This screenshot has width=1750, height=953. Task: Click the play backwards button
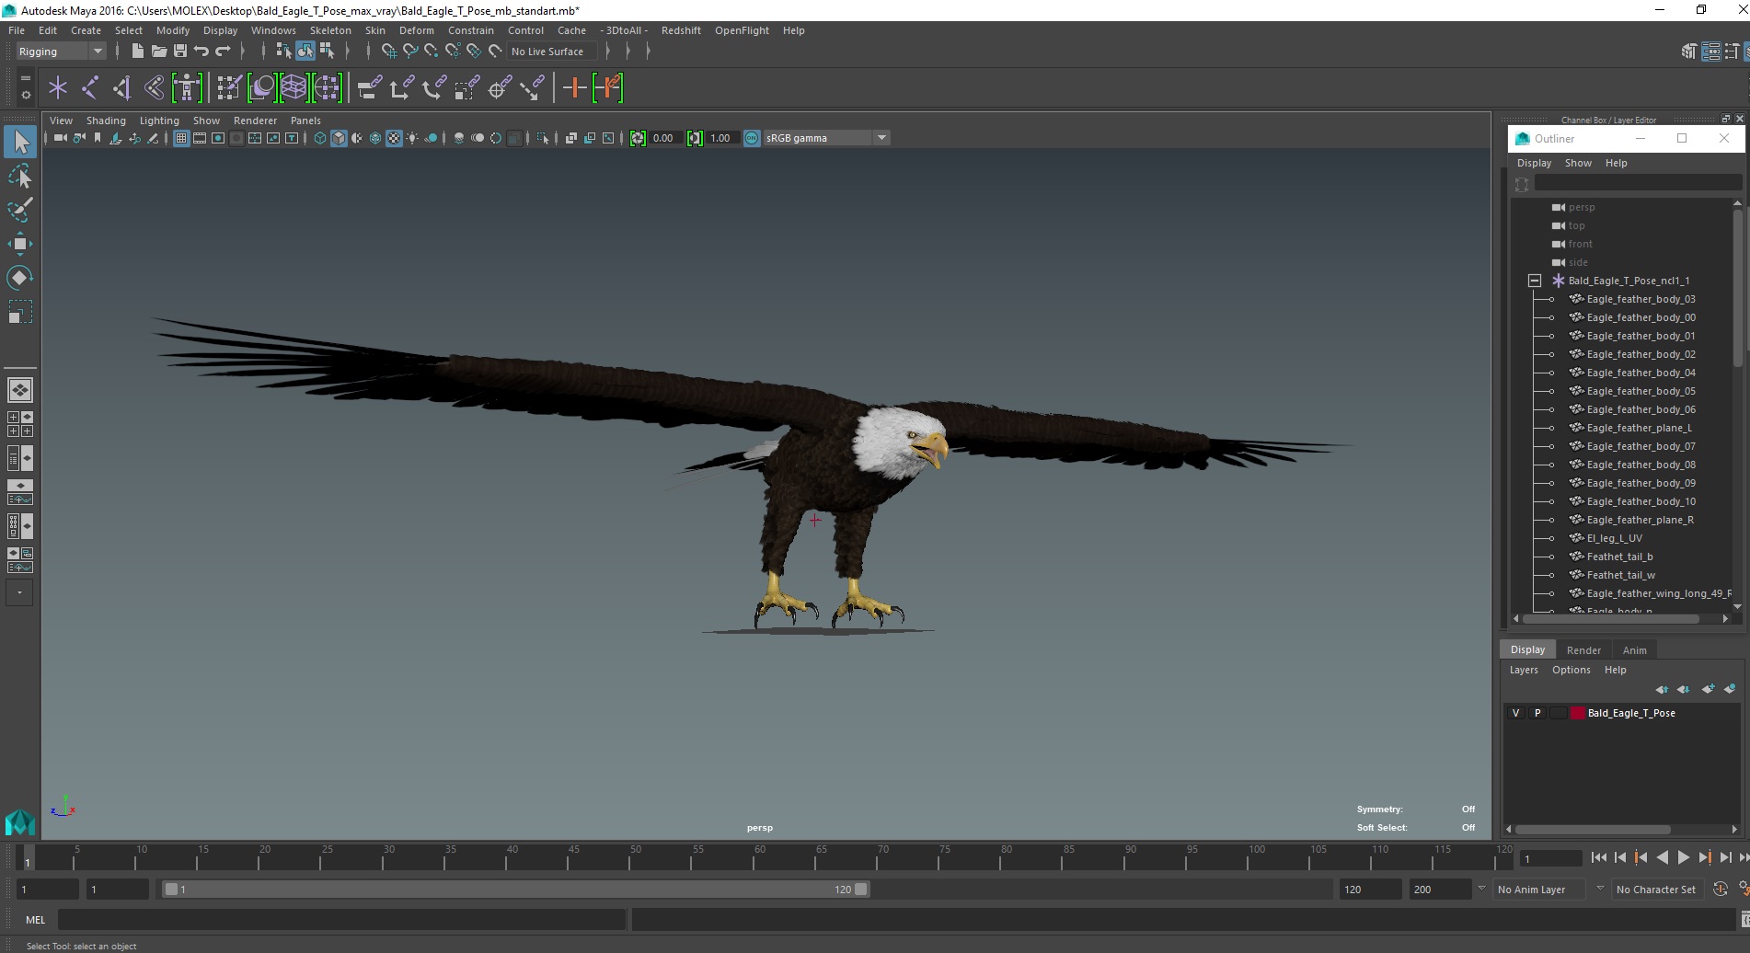(1662, 857)
